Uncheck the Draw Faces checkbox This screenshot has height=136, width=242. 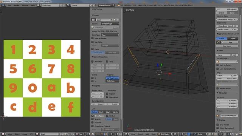point(92,116)
